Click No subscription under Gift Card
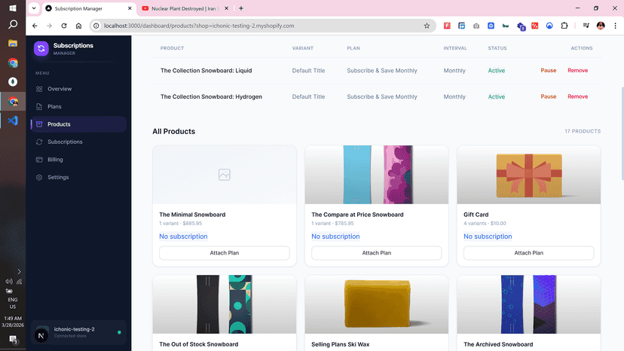This screenshot has width=624, height=351. [x=488, y=237]
